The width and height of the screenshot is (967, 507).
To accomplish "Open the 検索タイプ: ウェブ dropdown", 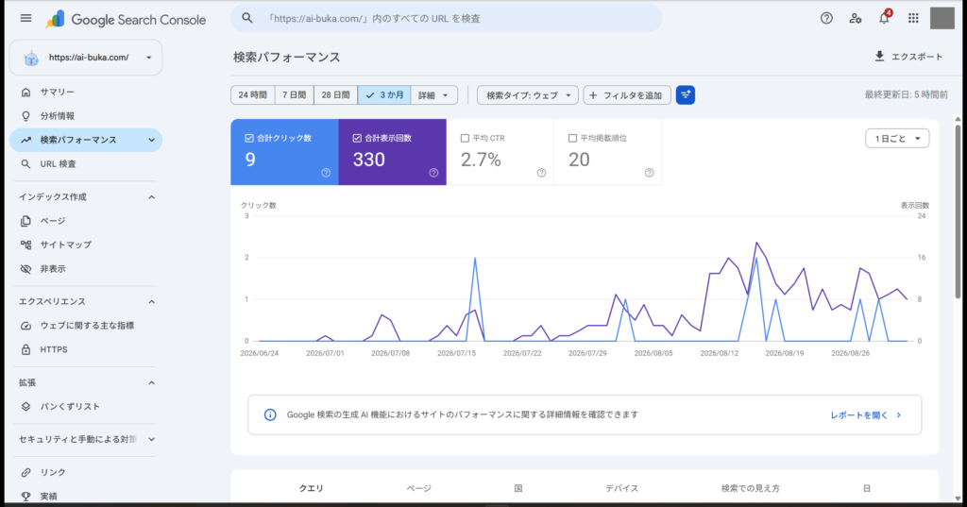I will pyautogui.click(x=528, y=95).
